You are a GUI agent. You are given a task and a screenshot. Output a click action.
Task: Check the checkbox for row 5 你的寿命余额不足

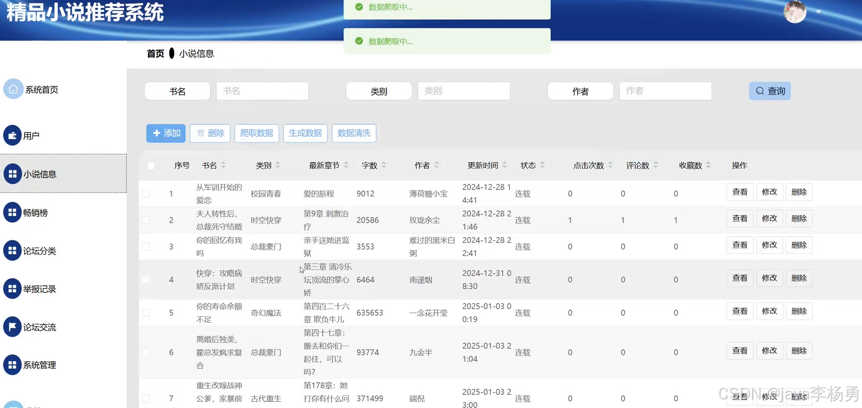146,313
